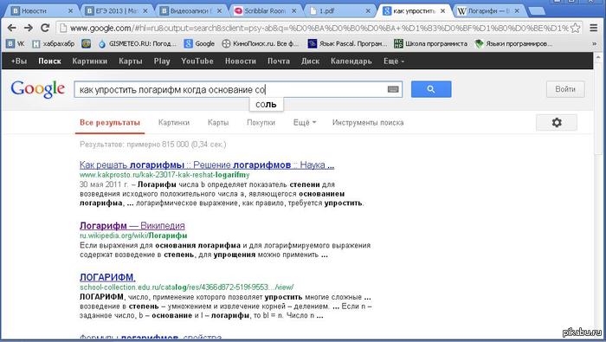Bookmark this page with the star icon
This screenshot has width=606, height=342.
575,28
